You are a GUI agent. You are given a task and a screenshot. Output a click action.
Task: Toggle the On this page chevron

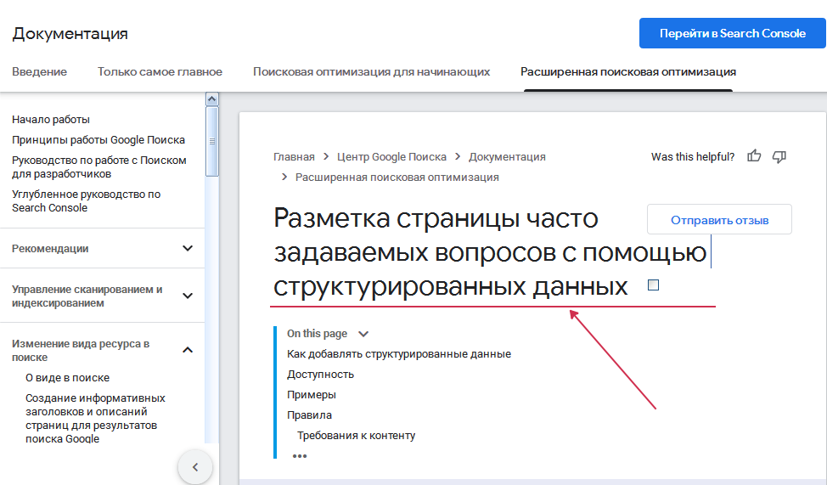363,334
